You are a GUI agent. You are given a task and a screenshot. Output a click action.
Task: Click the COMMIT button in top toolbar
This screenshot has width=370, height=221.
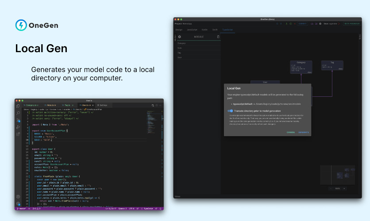point(302,23)
